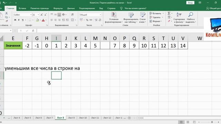Open the fill color bucket swatch

[37, 20]
